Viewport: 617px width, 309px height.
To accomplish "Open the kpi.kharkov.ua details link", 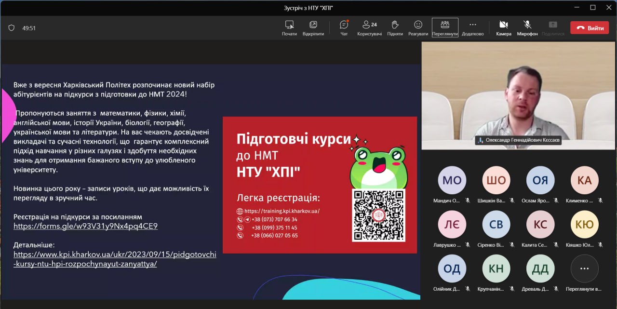I will tap(115, 259).
